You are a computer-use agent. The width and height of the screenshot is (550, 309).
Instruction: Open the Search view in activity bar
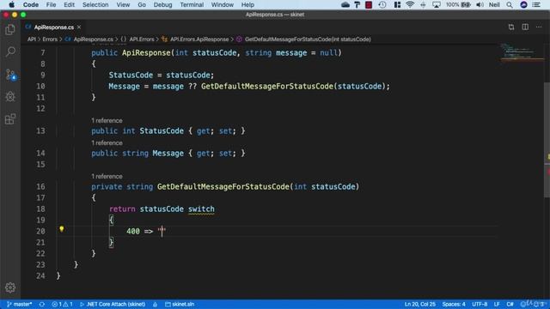10,51
